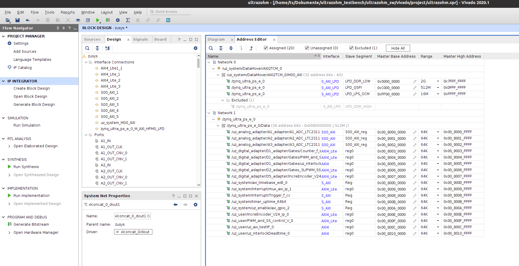Collapse Interface Connections in the Design tree
This screenshot has width=519, height=266.
click(x=86, y=62)
